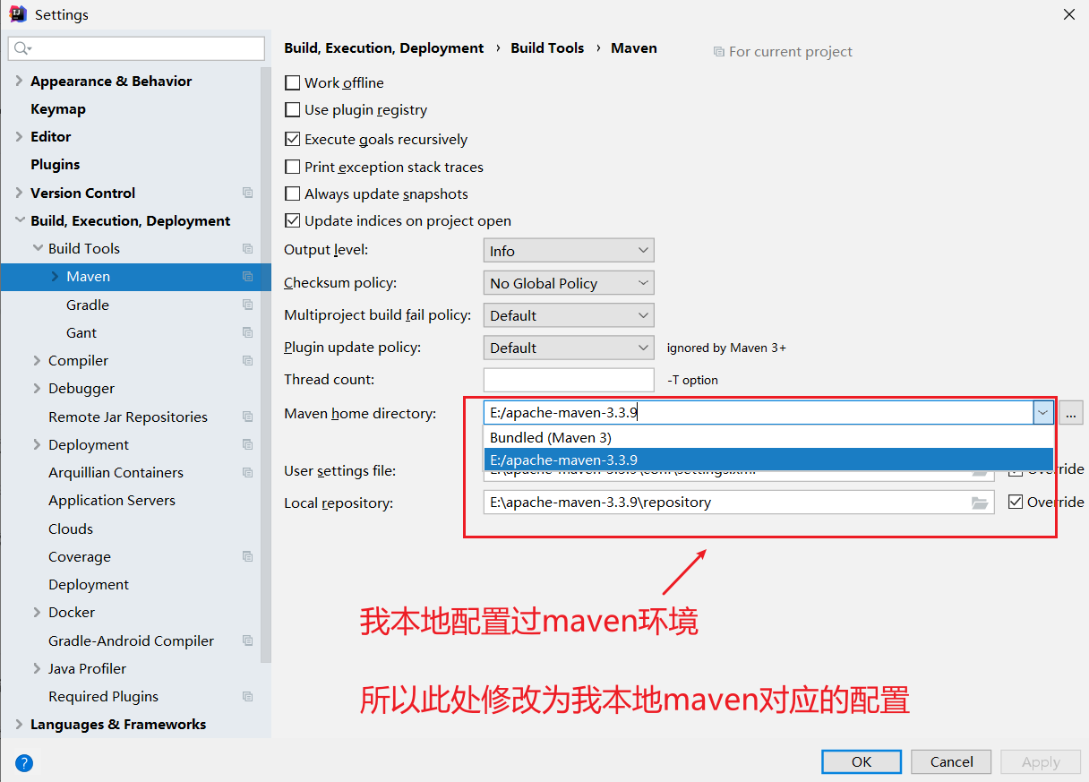Click the project-level icon beside Required Plugins

click(248, 696)
